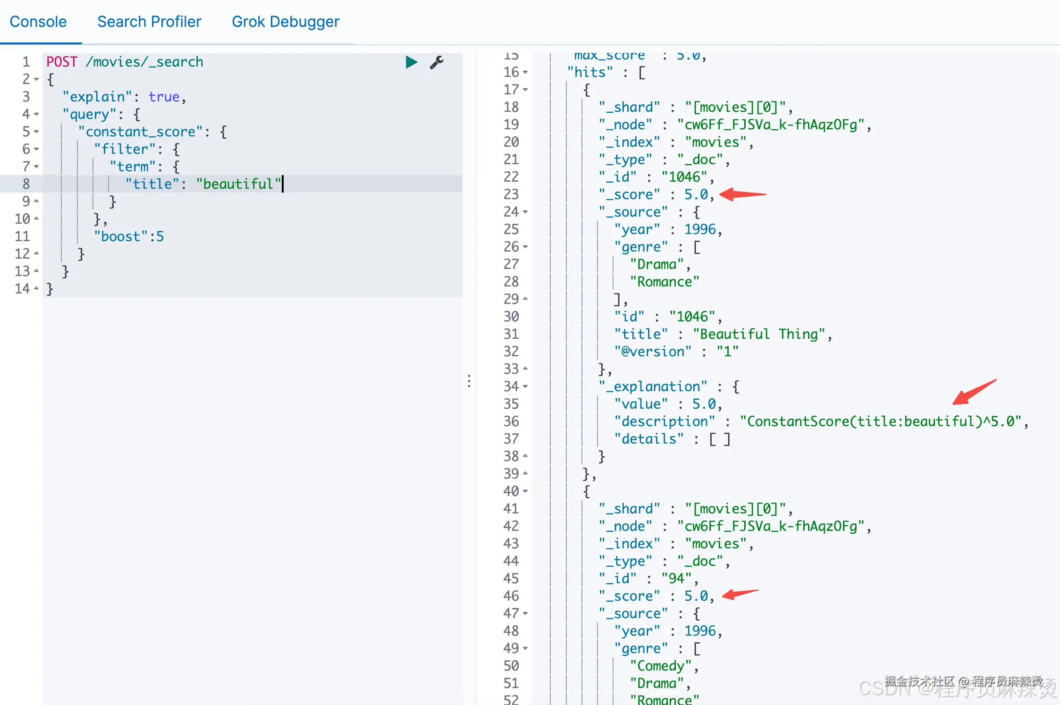The width and height of the screenshot is (1060, 705).
Task: Fold the _explanation object at line 34
Action: click(x=525, y=386)
